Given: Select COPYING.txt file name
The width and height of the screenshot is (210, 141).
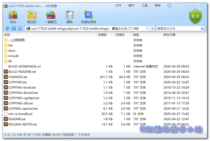Looking at the screenshot, I should 17,82.
